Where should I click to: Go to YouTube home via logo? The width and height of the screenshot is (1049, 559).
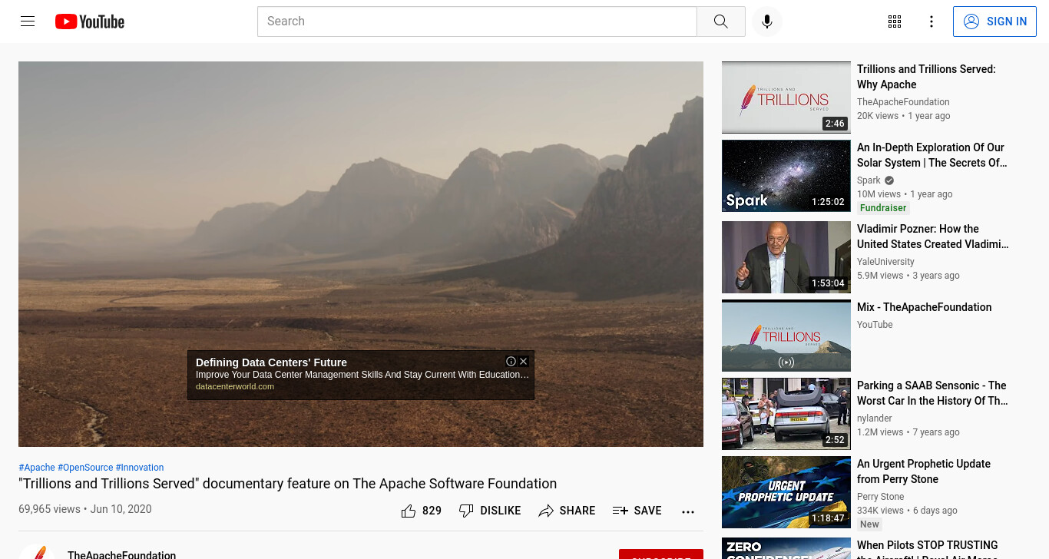click(x=90, y=21)
